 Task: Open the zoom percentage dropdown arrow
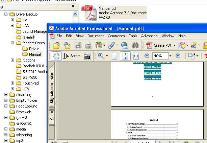171,56
